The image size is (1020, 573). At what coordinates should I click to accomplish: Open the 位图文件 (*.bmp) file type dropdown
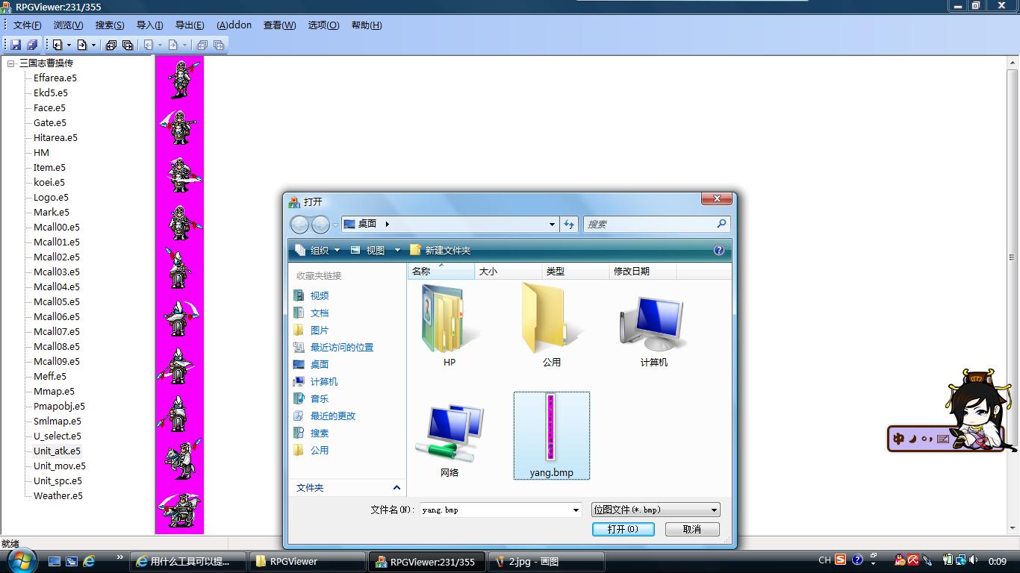coord(656,510)
